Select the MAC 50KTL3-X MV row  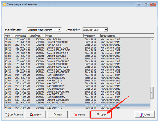click(x=77, y=78)
